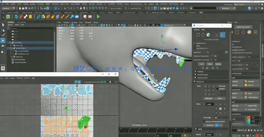This screenshot has width=264, height=137.
Task: Click the white hand shelf icon
Action: point(85,17)
